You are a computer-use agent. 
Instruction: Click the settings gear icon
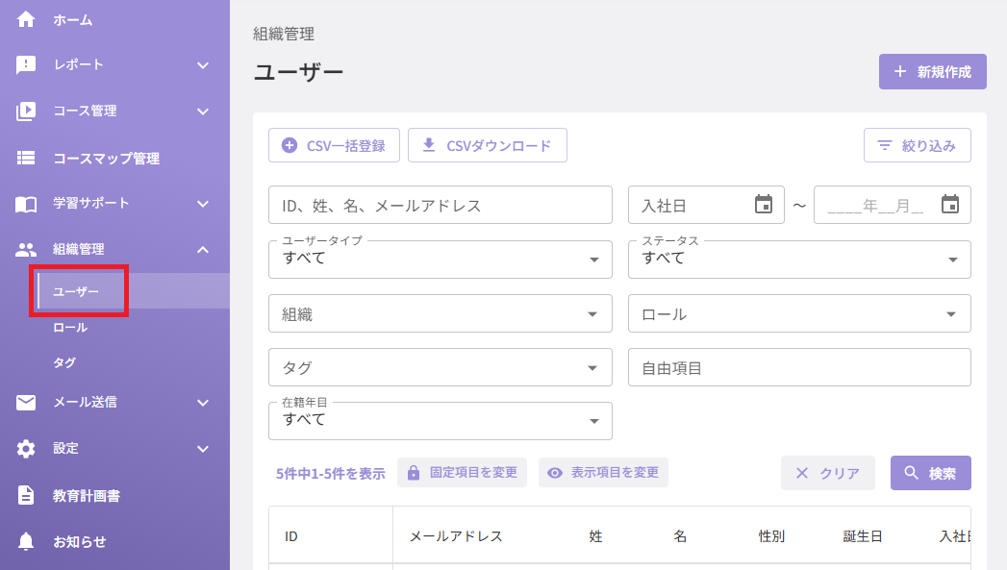pyautogui.click(x=26, y=449)
